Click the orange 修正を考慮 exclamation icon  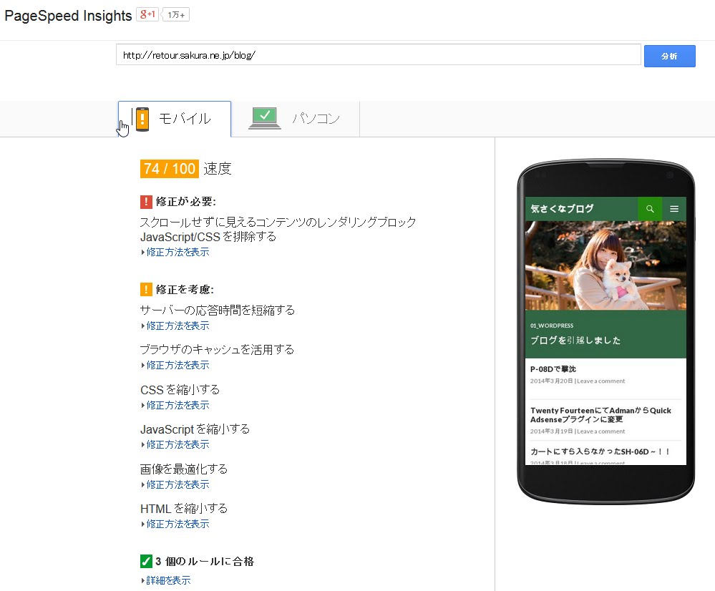pyautogui.click(x=146, y=289)
